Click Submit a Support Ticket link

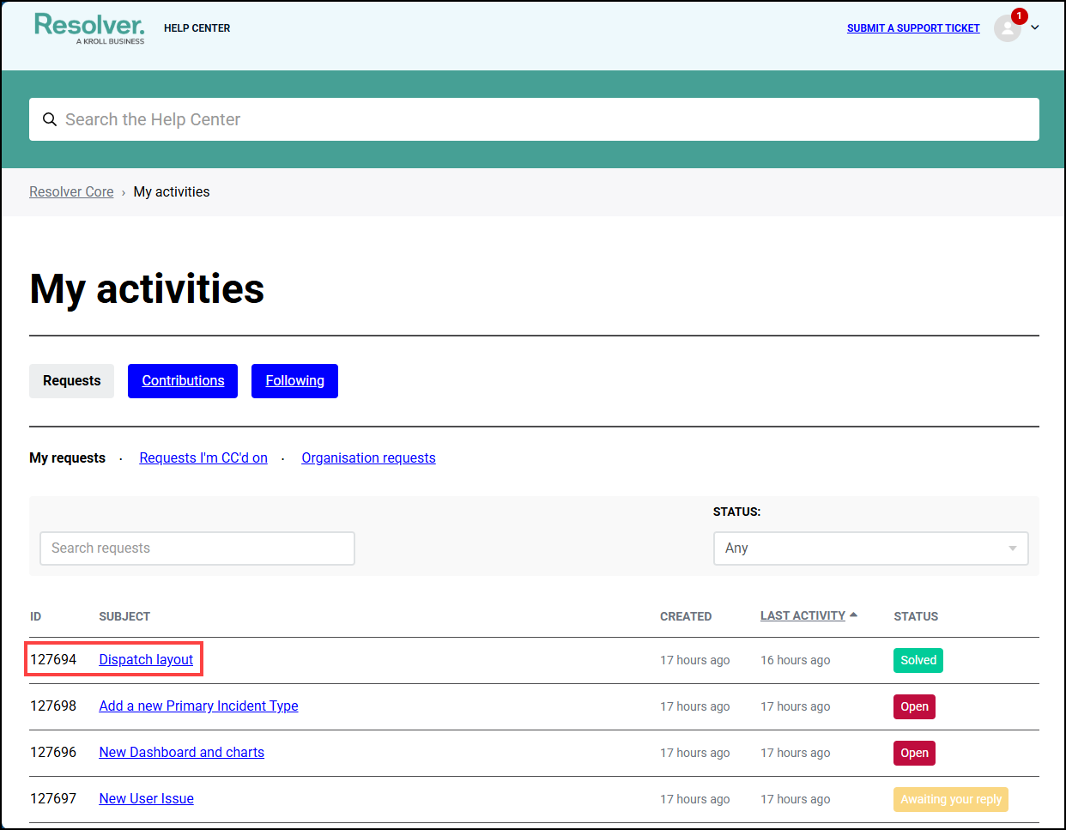pyautogui.click(x=912, y=28)
